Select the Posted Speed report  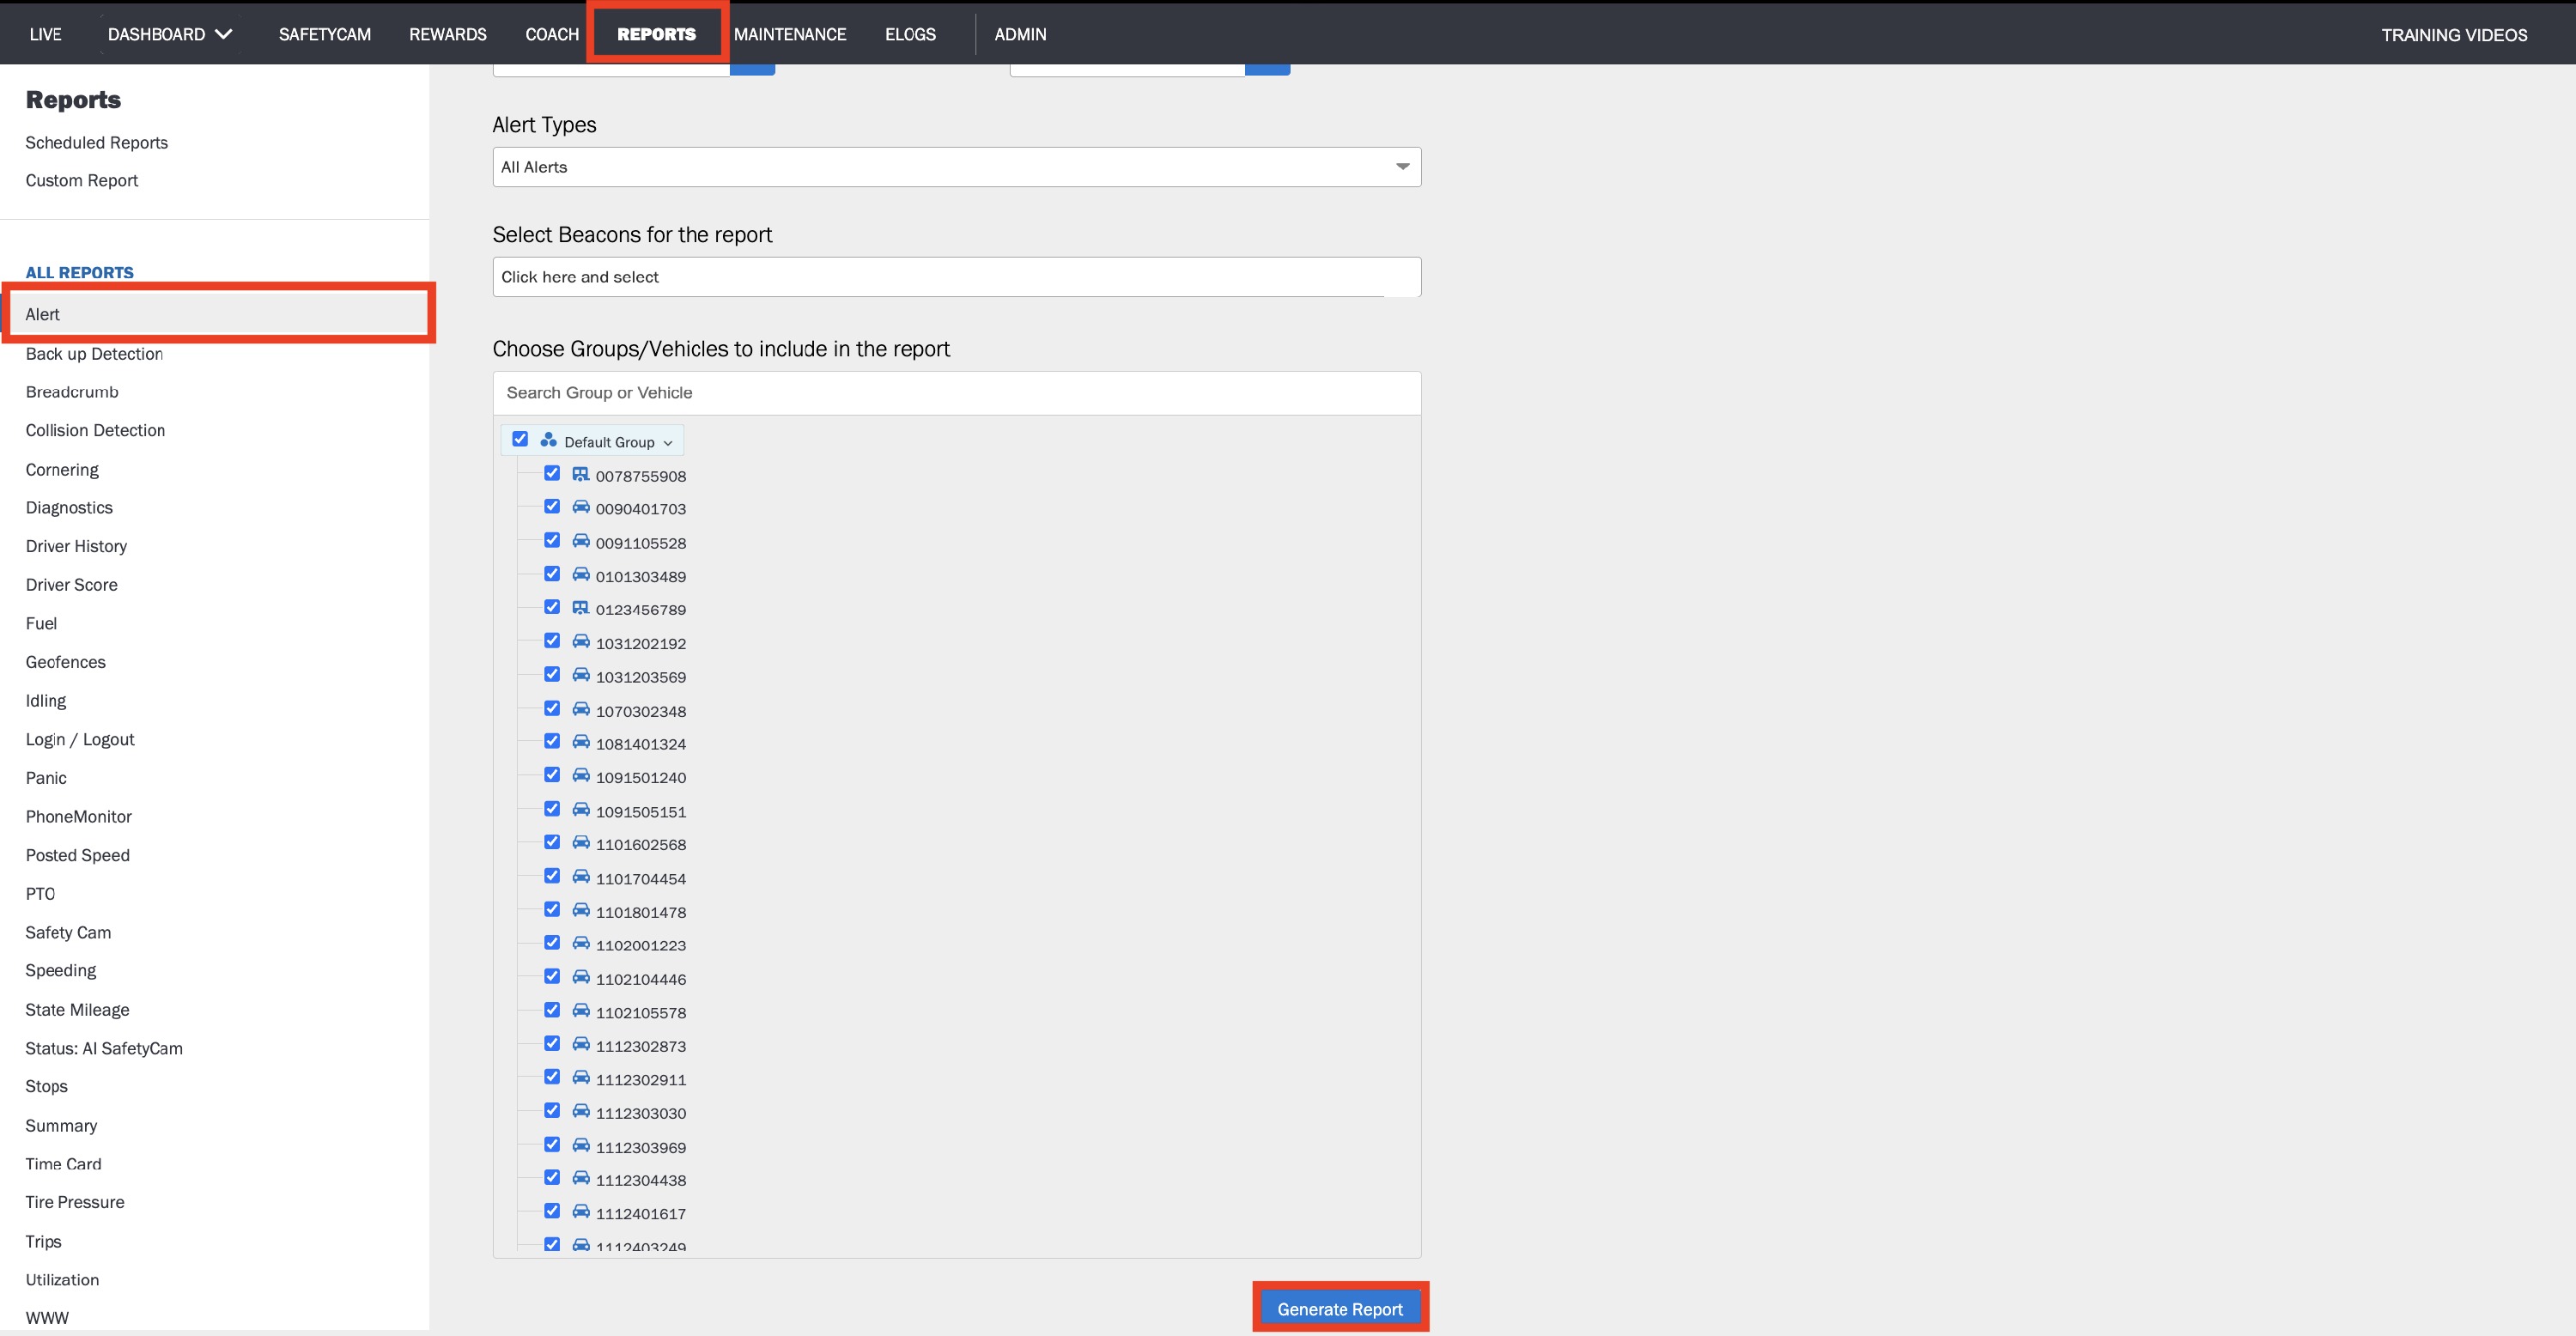coord(78,856)
